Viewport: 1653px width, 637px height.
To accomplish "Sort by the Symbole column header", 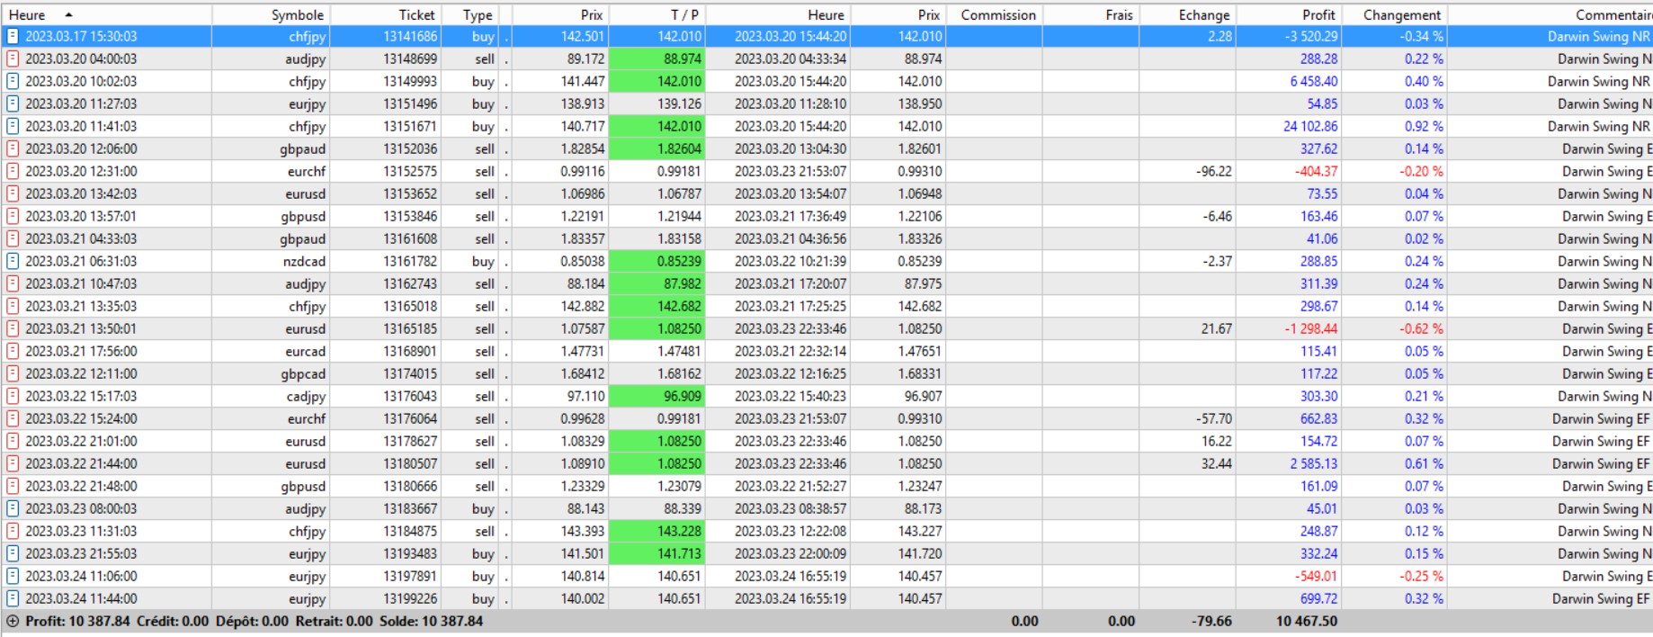I will pos(271,14).
